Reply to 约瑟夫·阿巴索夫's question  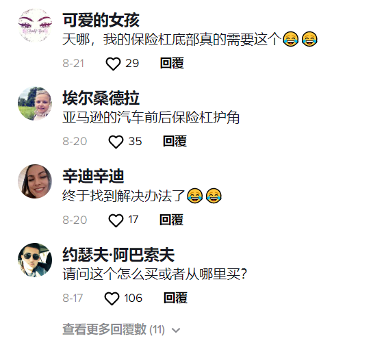click(175, 298)
